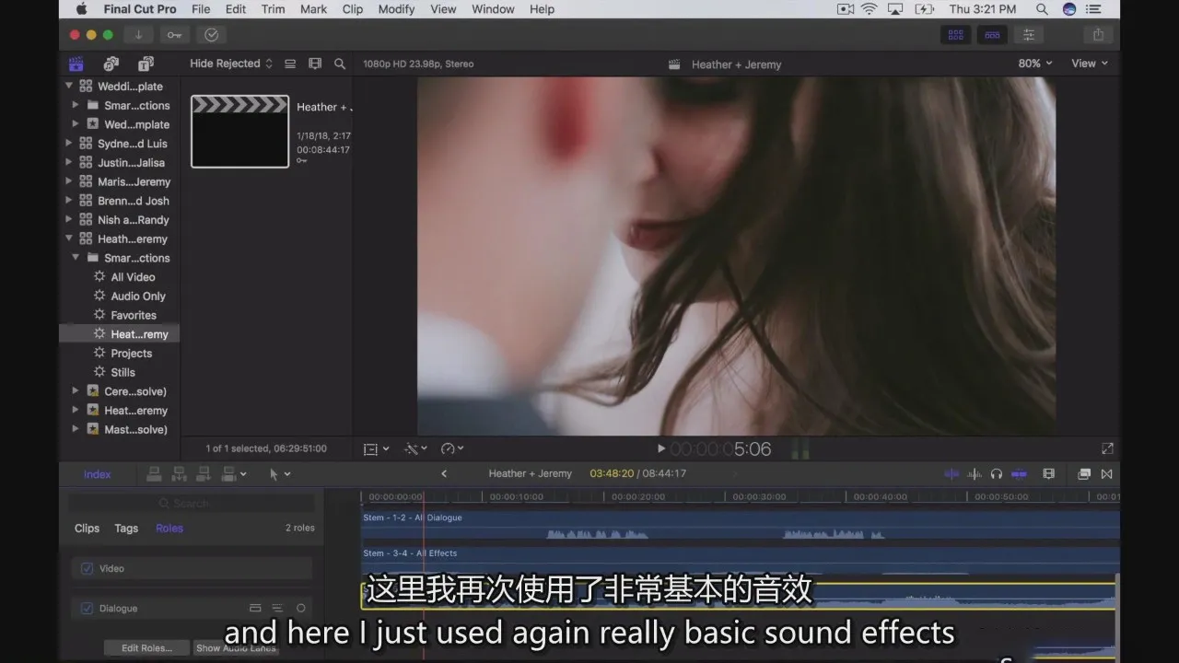Toggle the Inspector panel sliders button
Image resolution: width=1179 pixels, height=663 pixels.
(x=1029, y=35)
